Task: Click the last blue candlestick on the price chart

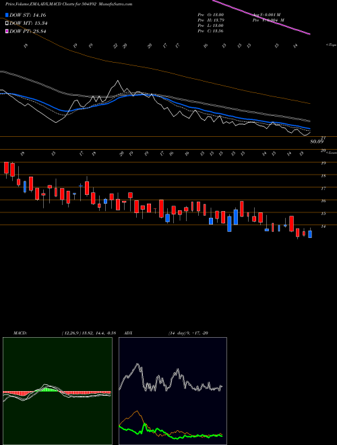Action: point(310,234)
